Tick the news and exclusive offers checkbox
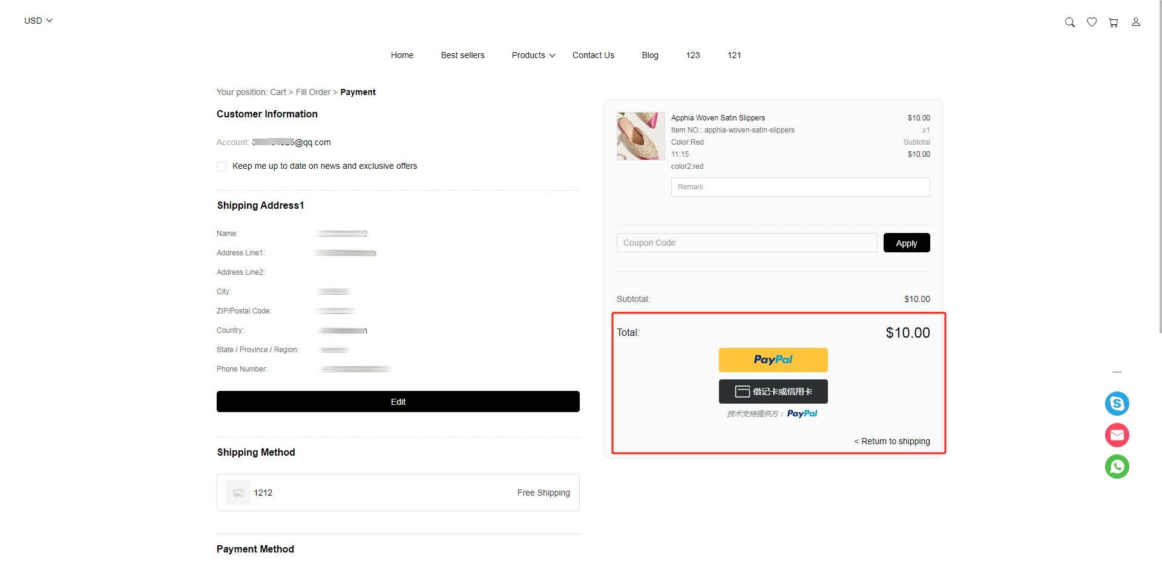This screenshot has height=567, width=1162. [222, 166]
